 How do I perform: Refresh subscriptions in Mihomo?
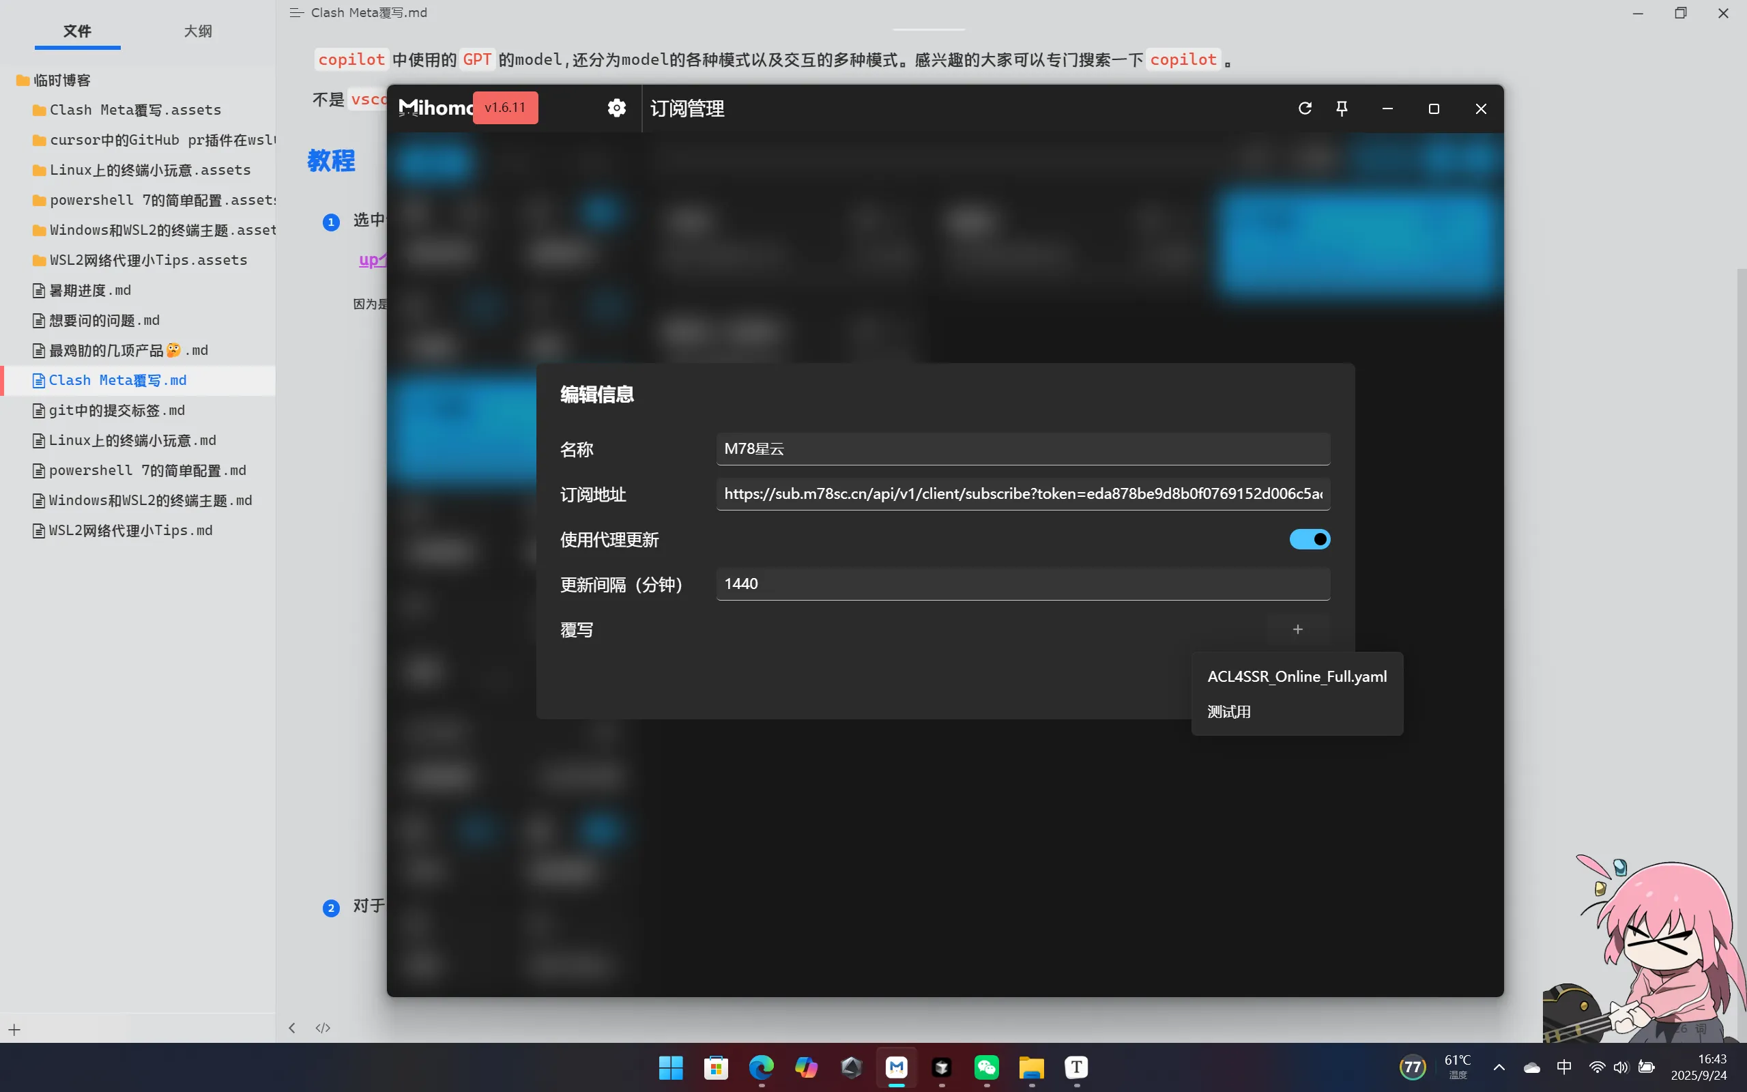pos(1305,108)
